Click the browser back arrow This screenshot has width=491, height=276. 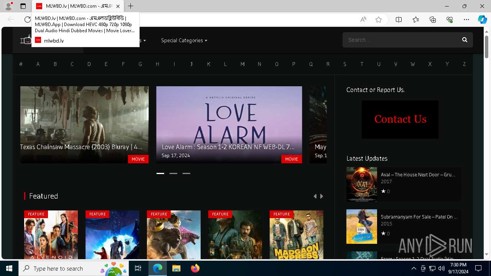click(11, 20)
